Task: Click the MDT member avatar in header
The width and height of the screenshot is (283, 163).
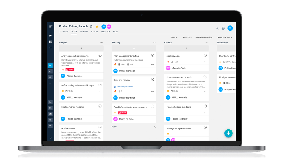Action: (109, 27)
